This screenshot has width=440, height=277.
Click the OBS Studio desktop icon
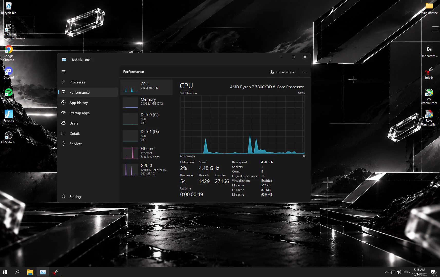[9, 138]
